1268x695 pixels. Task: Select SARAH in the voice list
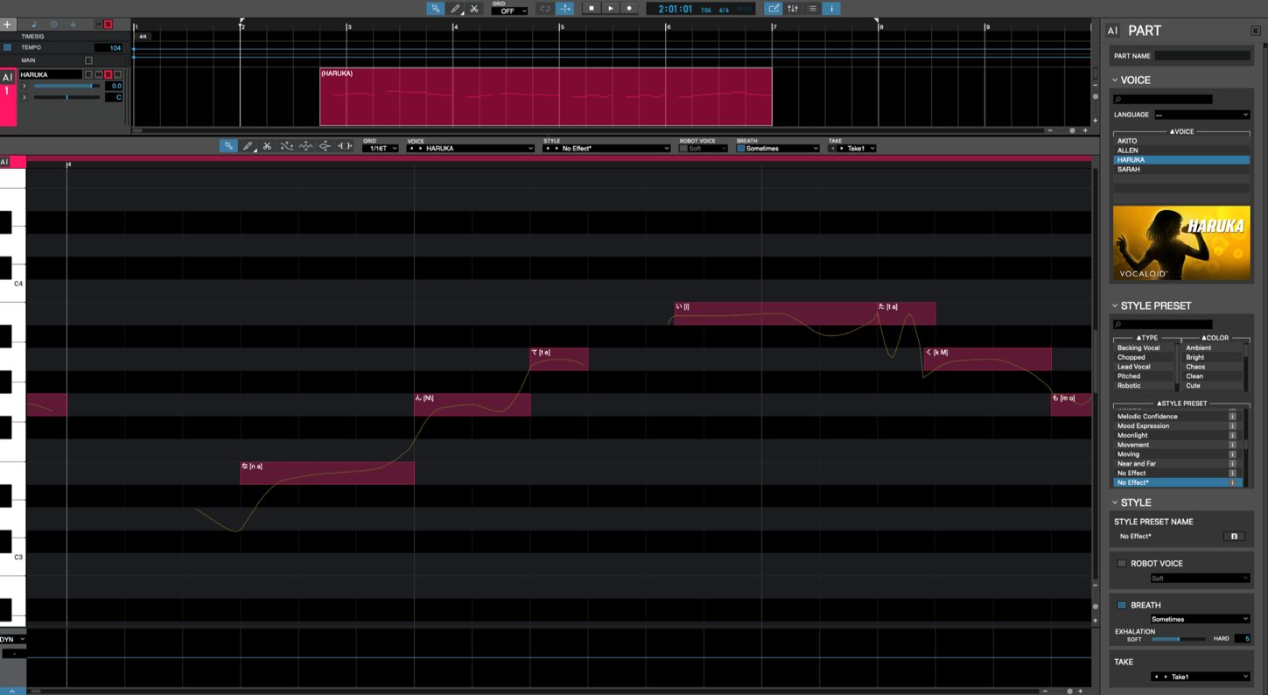(1181, 169)
